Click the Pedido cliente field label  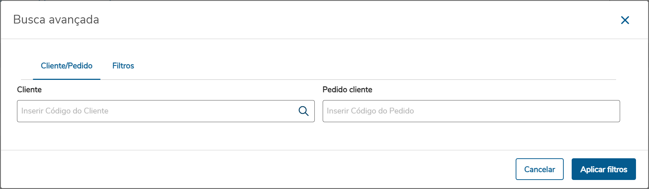click(347, 90)
